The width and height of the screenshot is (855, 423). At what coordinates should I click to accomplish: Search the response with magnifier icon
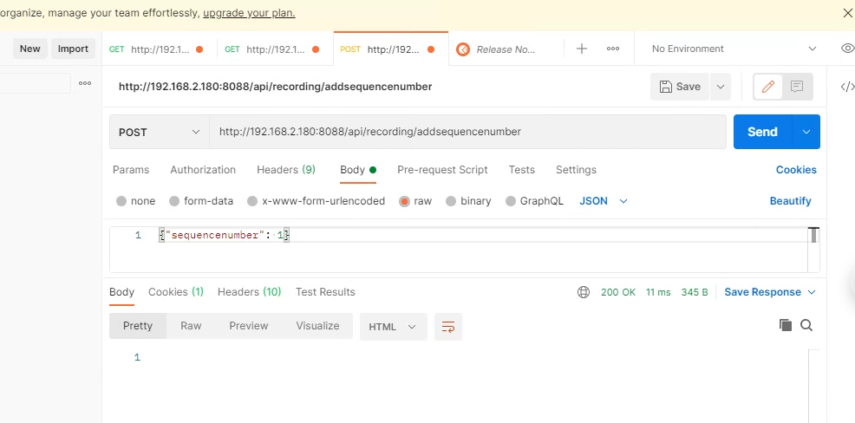(x=806, y=325)
